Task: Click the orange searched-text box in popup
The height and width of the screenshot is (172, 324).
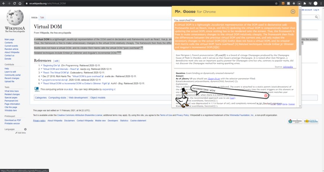Action: 235,36
